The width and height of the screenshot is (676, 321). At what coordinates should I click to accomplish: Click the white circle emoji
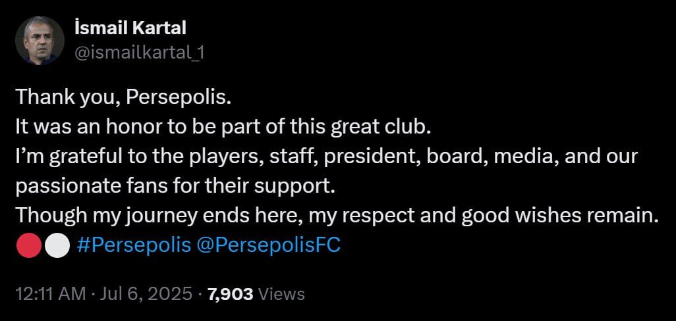pos(57,245)
